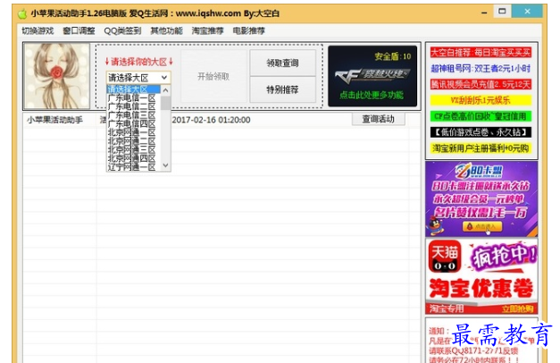This screenshot has width=560, height=363.
Task: Click the 开始领取 button
Action: pyautogui.click(x=213, y=76)
